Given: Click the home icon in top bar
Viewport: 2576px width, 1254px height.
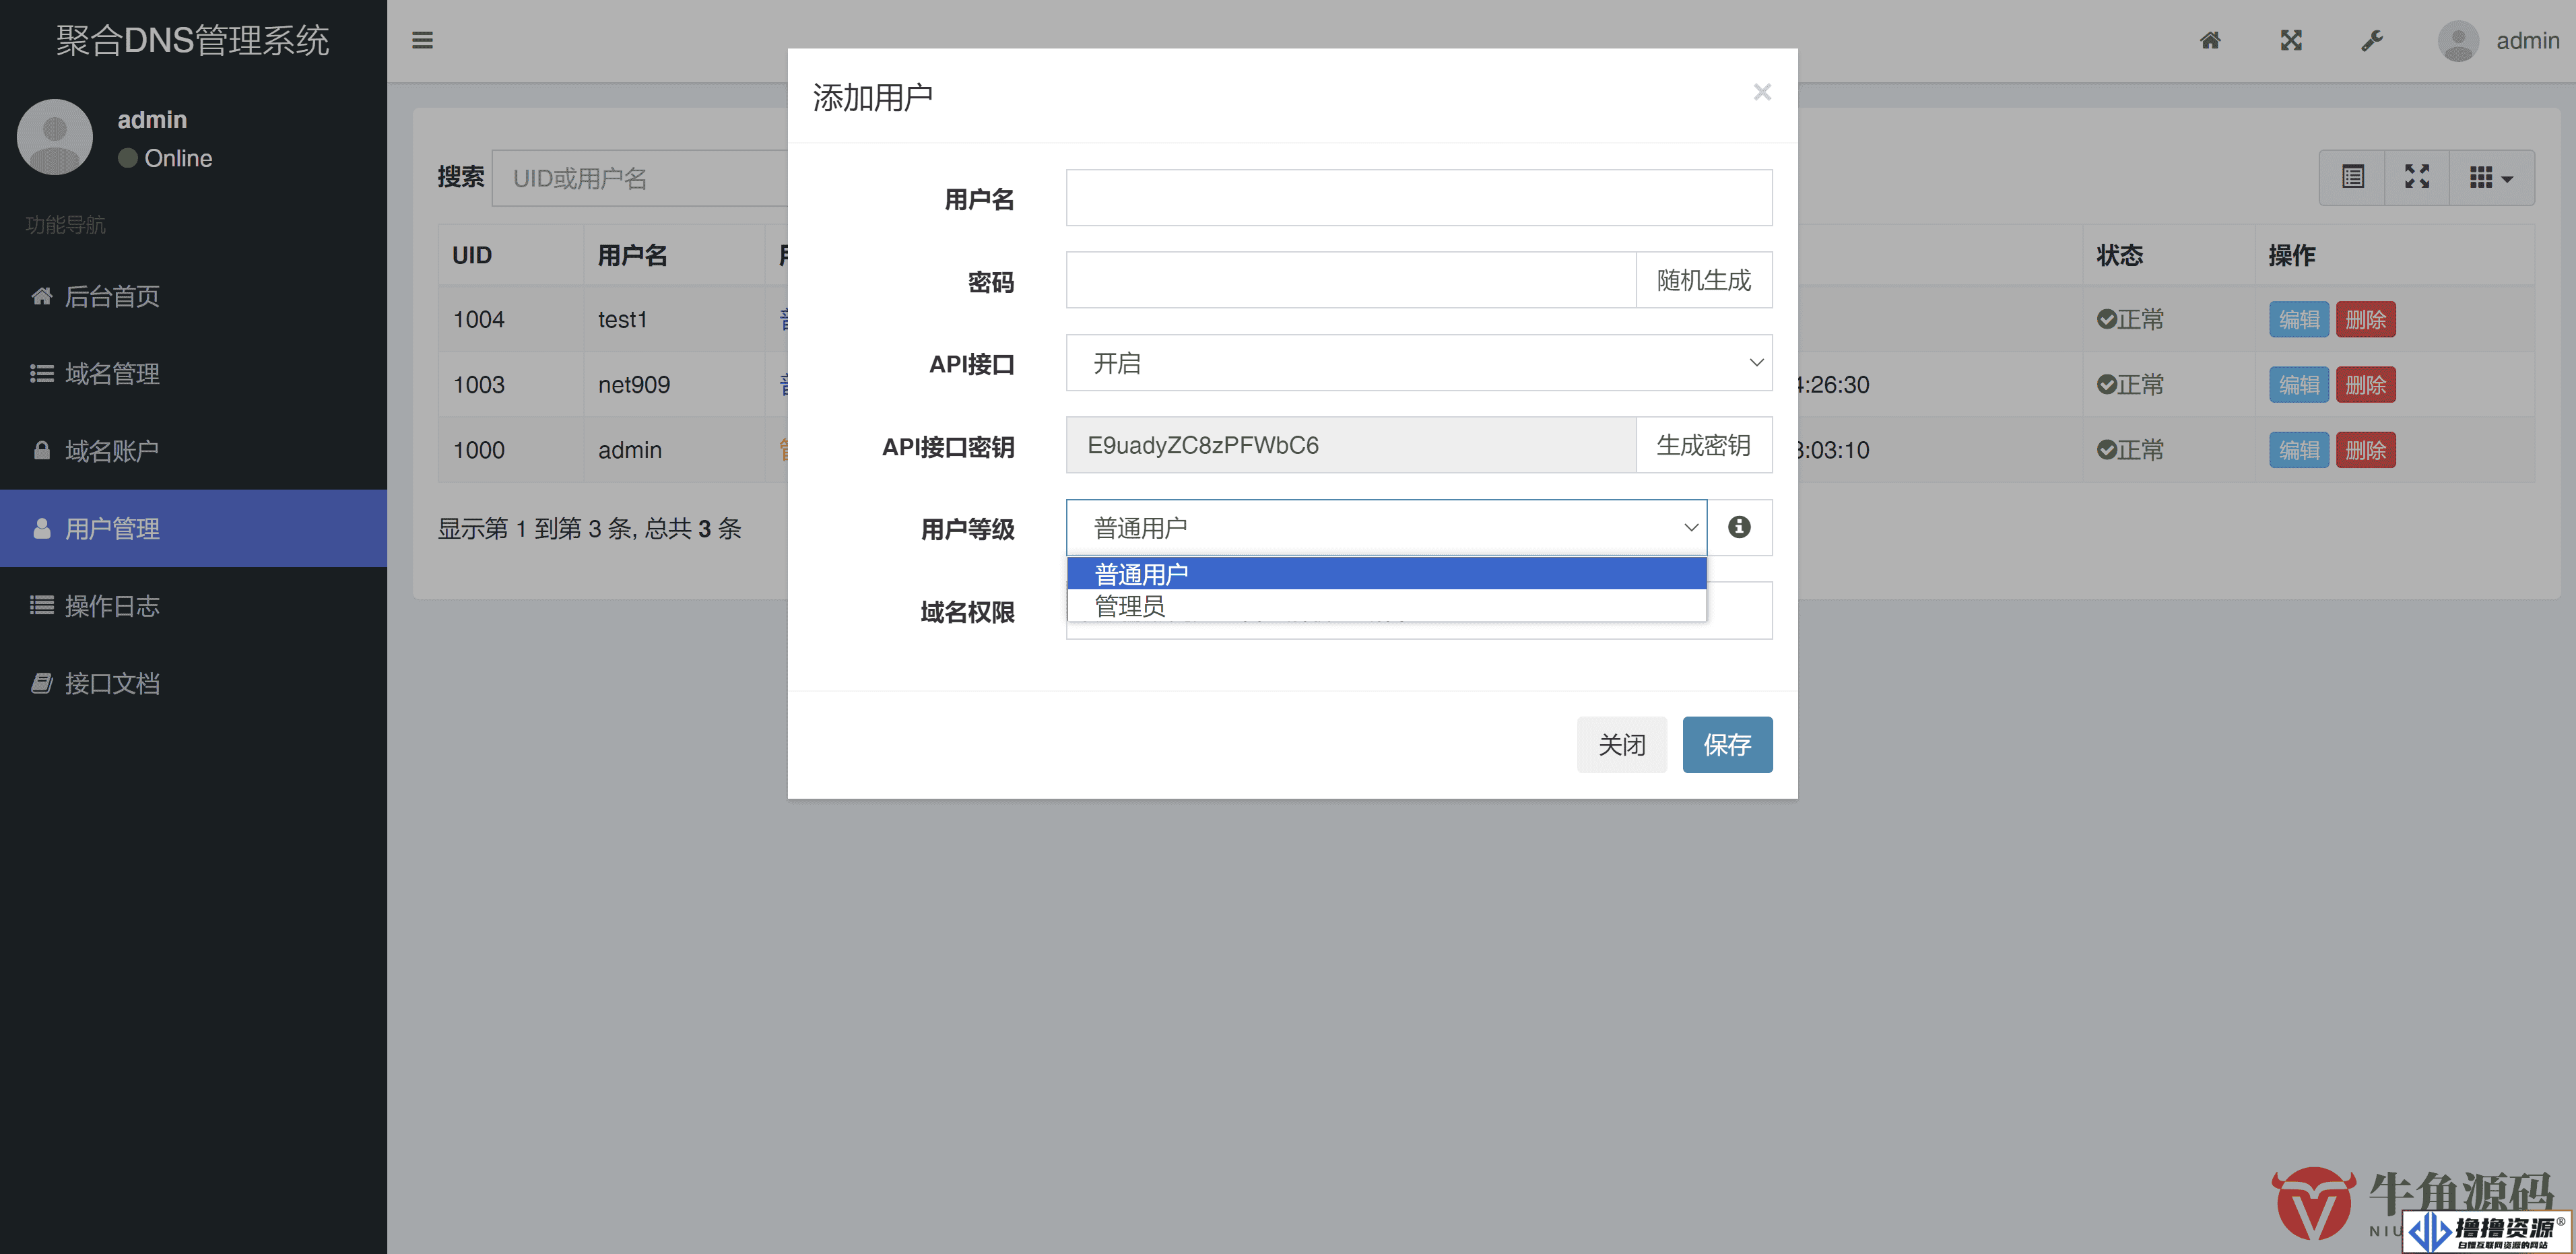Looking at the screenshot, I should (2210, 41).
